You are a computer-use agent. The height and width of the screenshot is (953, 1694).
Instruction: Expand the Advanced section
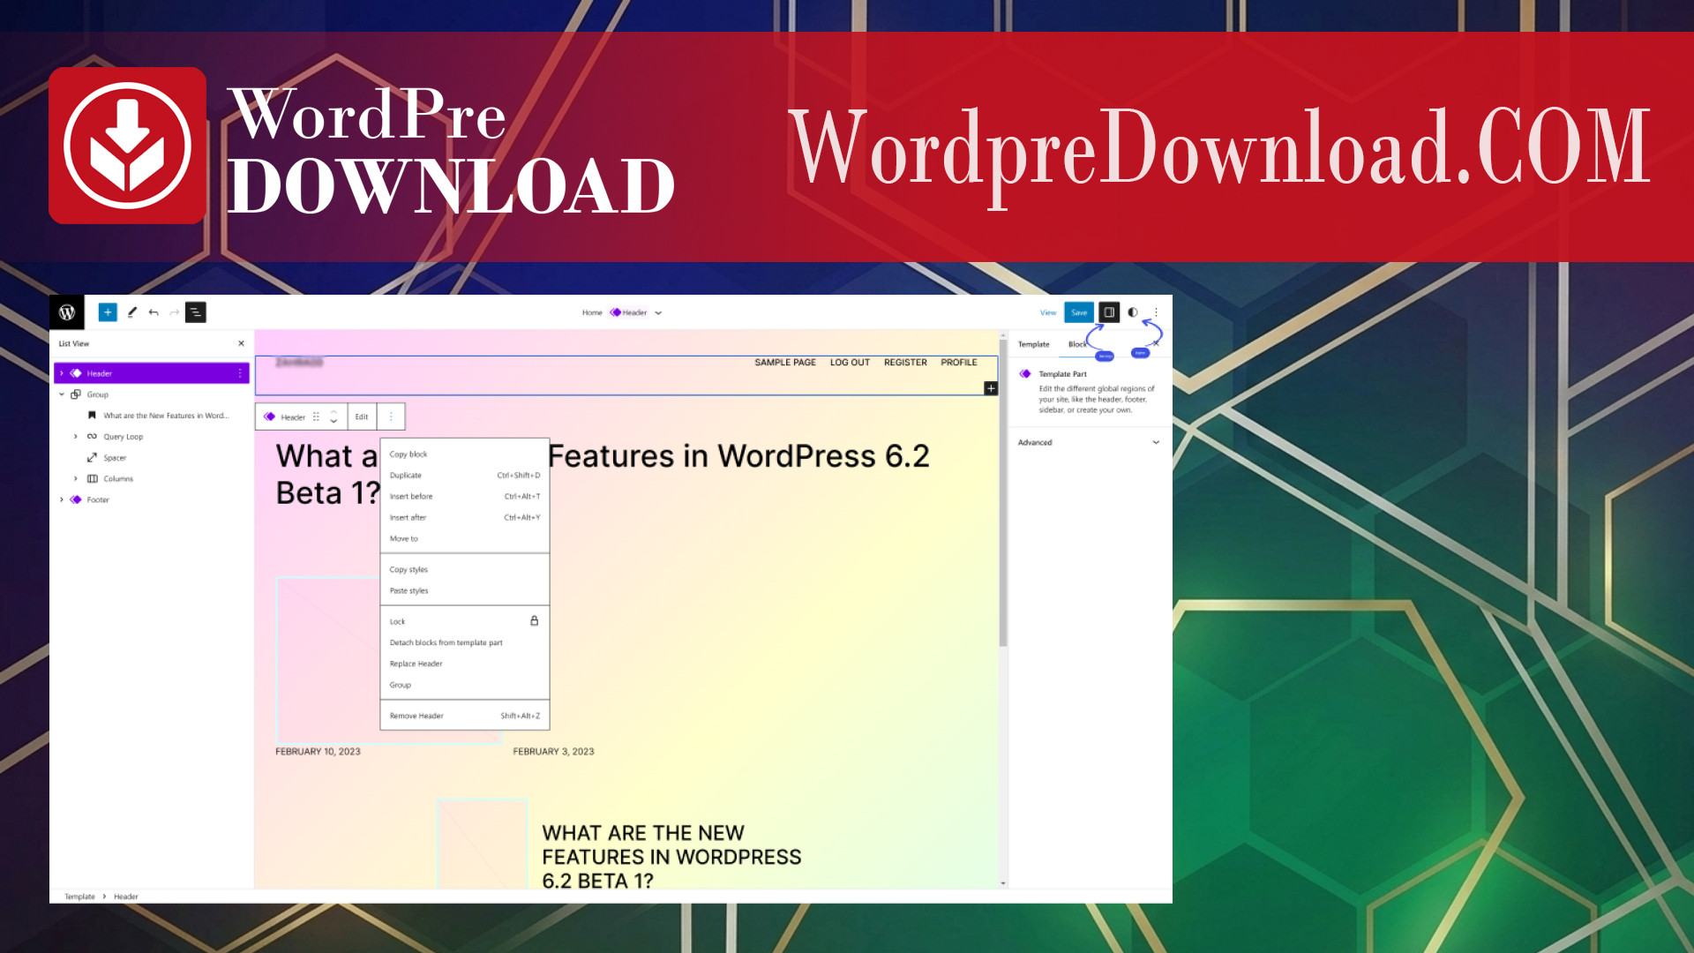click(1090, 443)
